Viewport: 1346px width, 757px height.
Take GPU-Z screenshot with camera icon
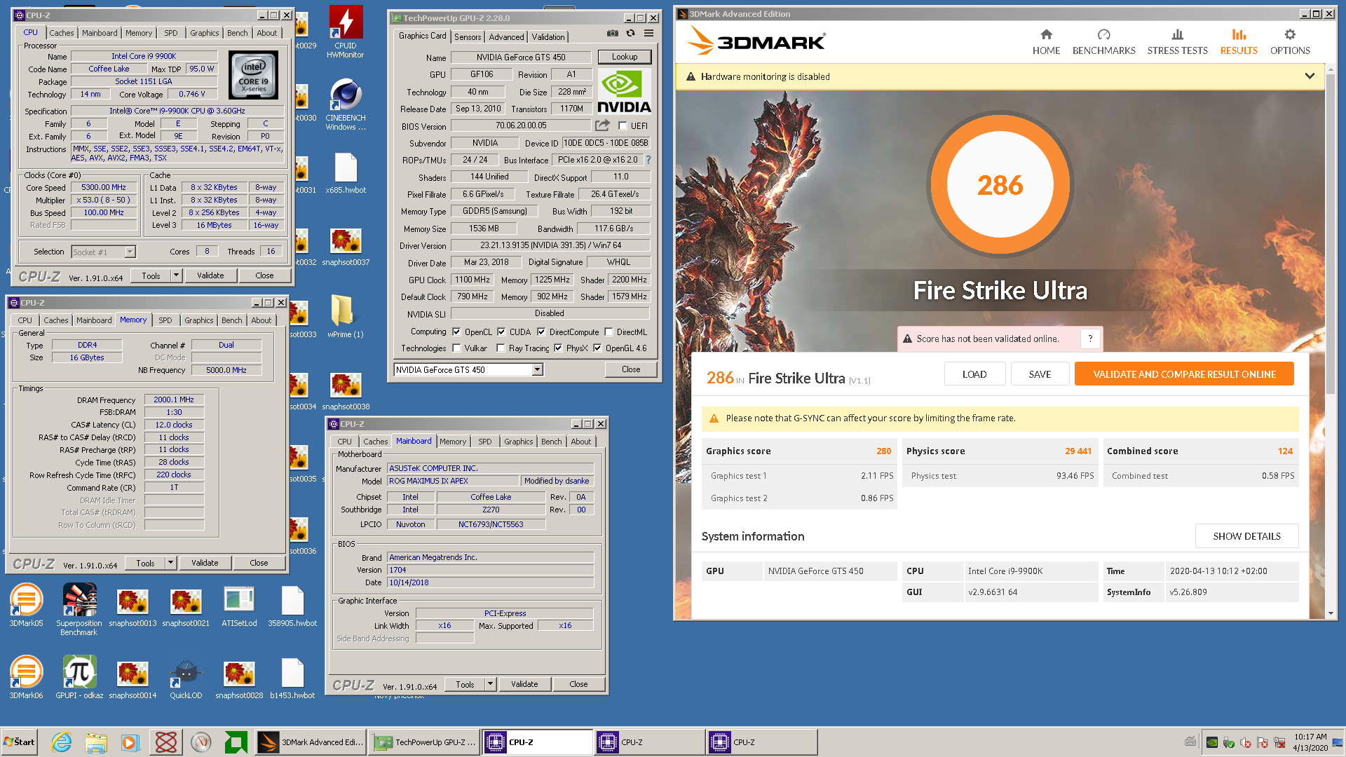tap(612, 33)
